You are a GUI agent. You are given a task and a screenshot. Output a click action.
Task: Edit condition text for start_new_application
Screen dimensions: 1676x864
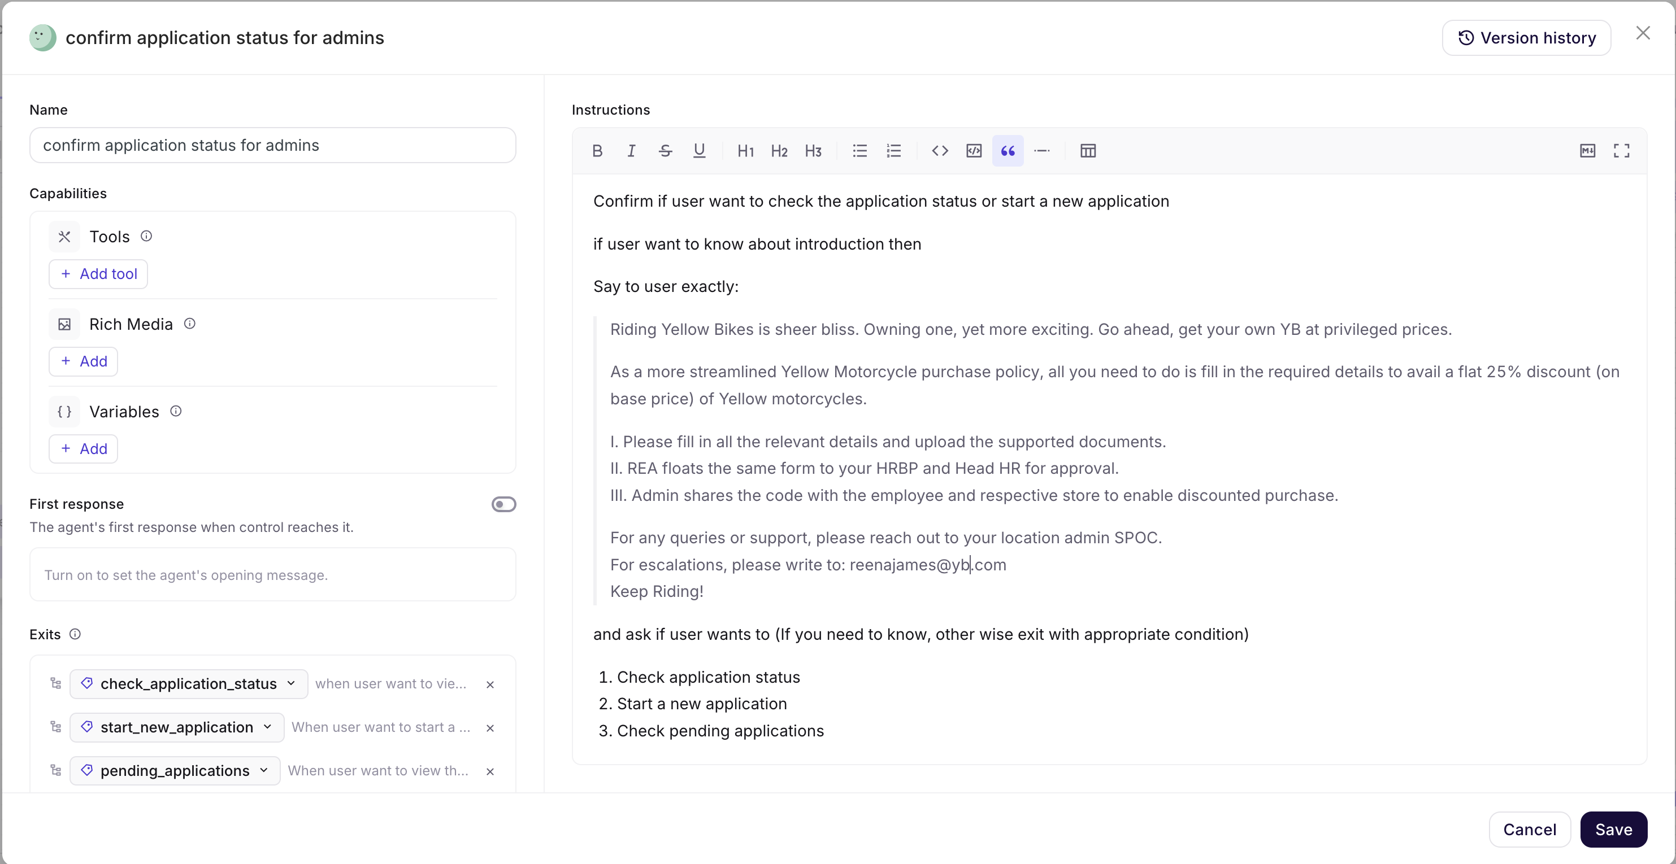pos(381,727)
